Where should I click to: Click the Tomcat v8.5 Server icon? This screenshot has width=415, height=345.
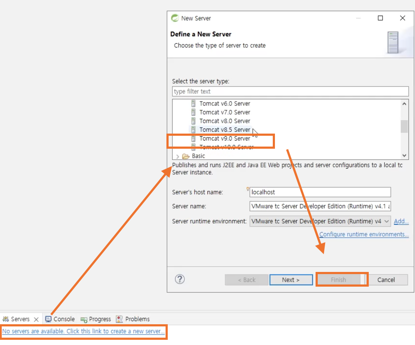pyautogui.click(x=194, y=129)
